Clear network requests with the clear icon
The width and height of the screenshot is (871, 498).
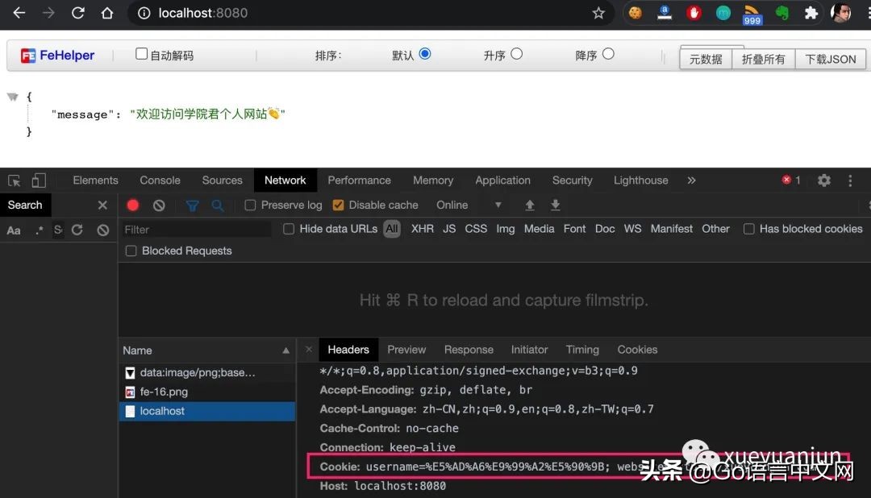[x=159, y=205]
